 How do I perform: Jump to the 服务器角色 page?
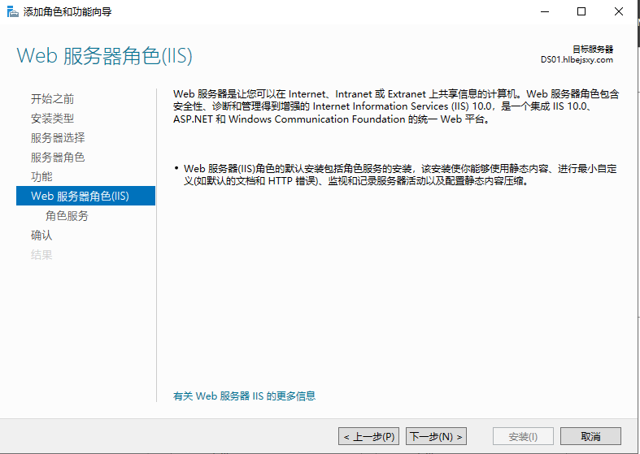pos(57,158)
